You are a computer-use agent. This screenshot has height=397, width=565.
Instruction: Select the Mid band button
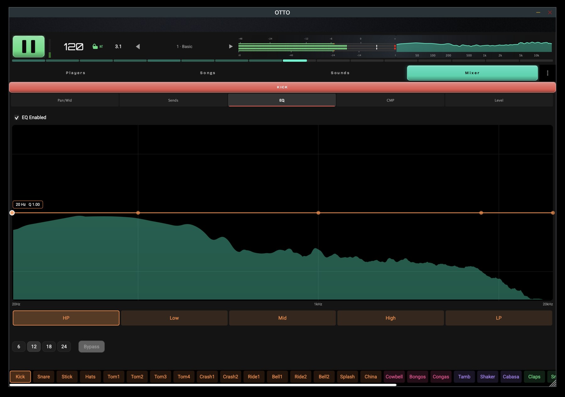282,318
